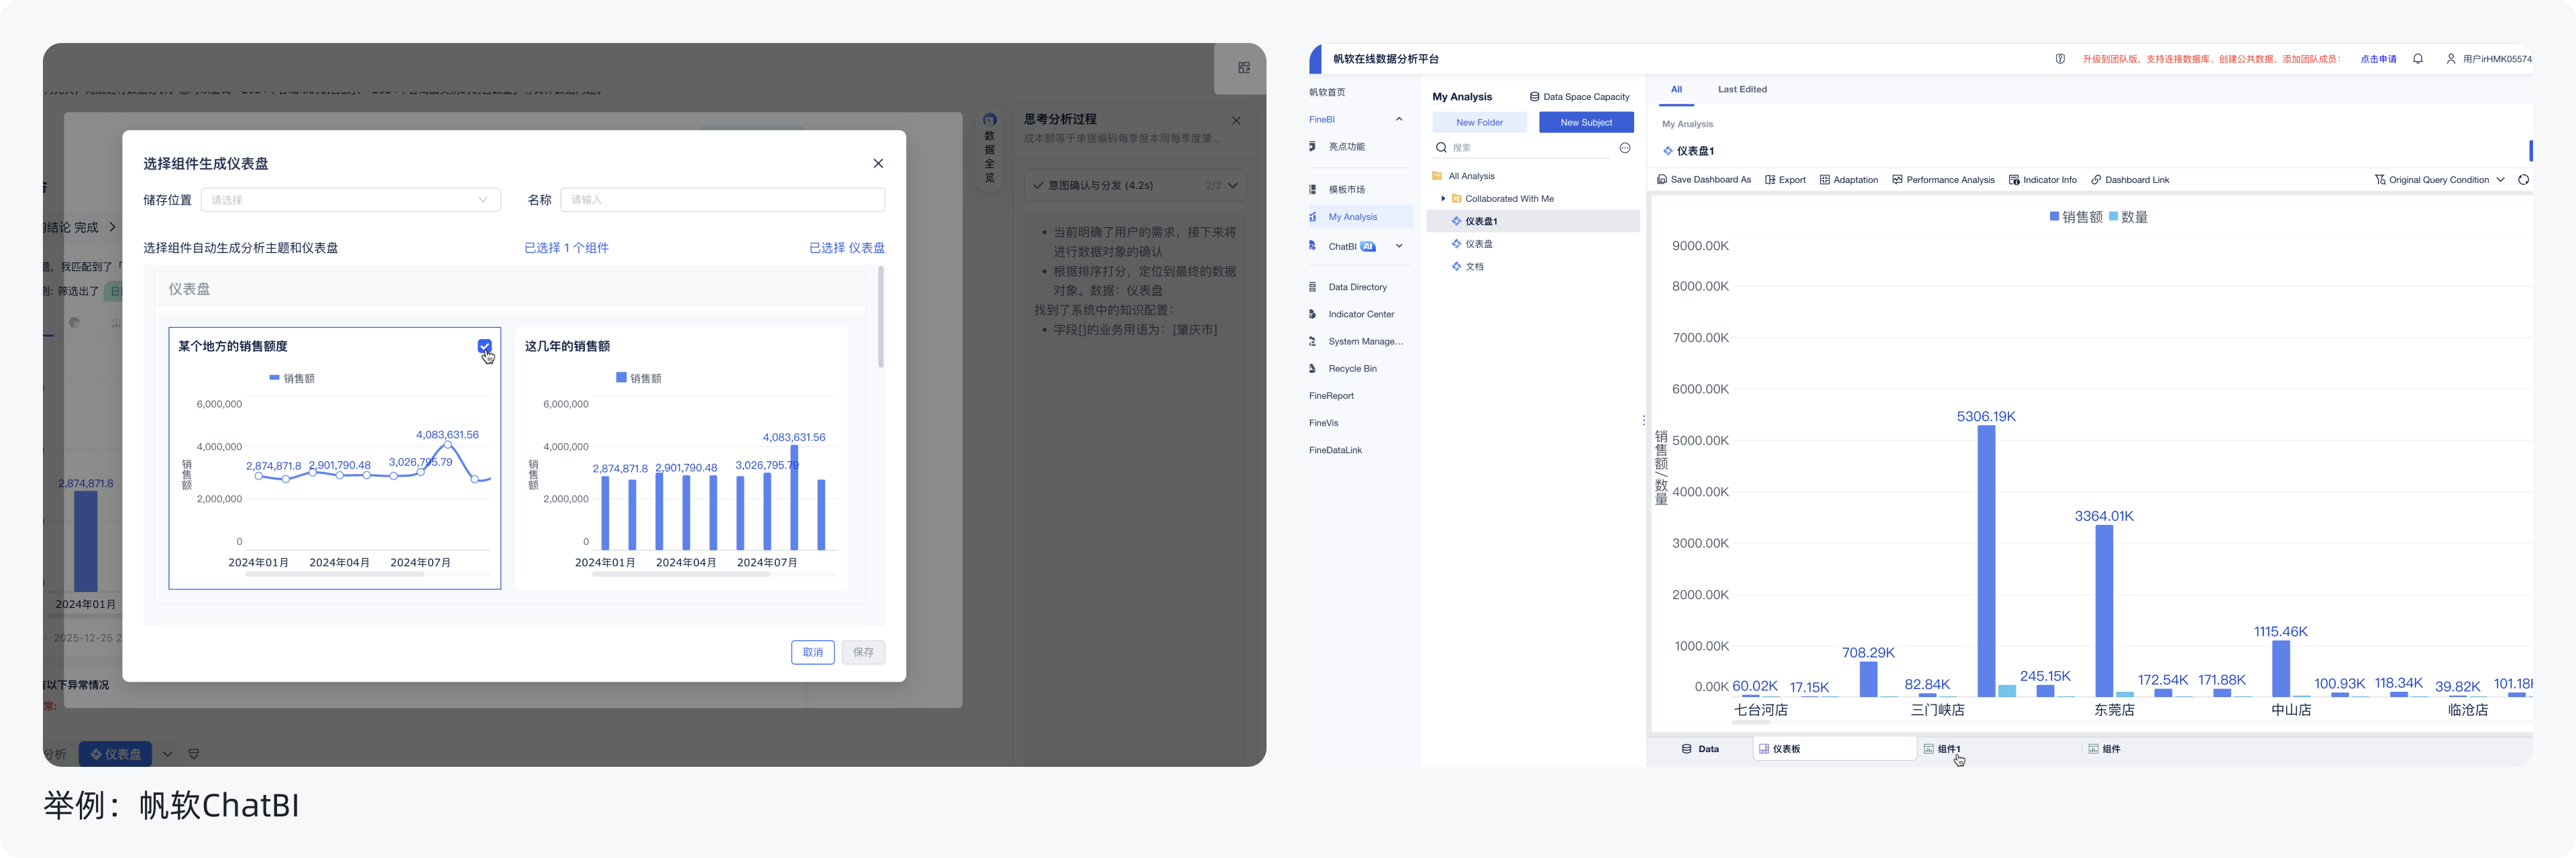Click the more options icon beside search
This screenshot has width=2576, height=858.
pyautogui.click(x=1625, y=148)
